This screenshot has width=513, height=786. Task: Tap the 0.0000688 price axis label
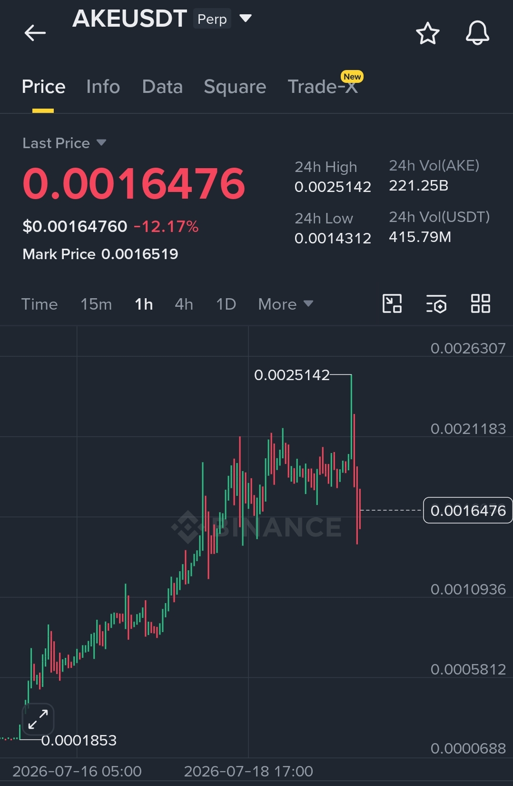pyautogui.click(x=468, y=748)
